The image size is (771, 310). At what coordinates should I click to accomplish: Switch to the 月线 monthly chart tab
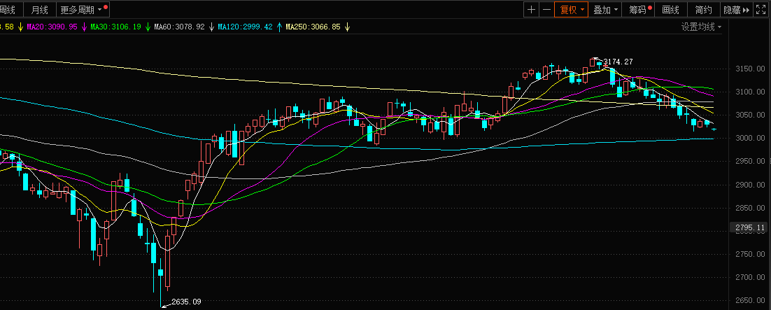tap(40, 10)
